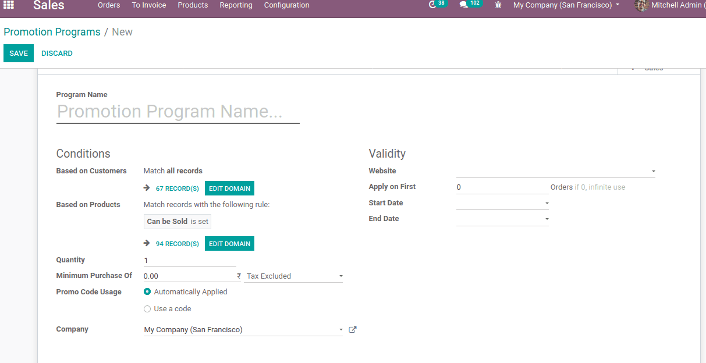Click the Validity section heading
The image size is (706, 363).
pos(387,154)
